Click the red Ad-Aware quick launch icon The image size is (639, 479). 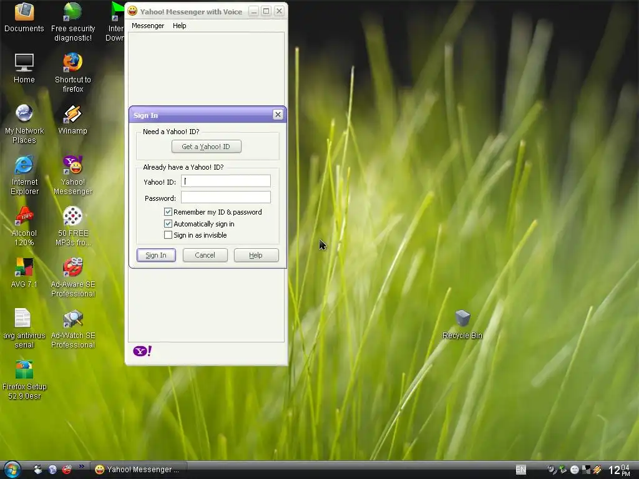[x=67, y=470]
